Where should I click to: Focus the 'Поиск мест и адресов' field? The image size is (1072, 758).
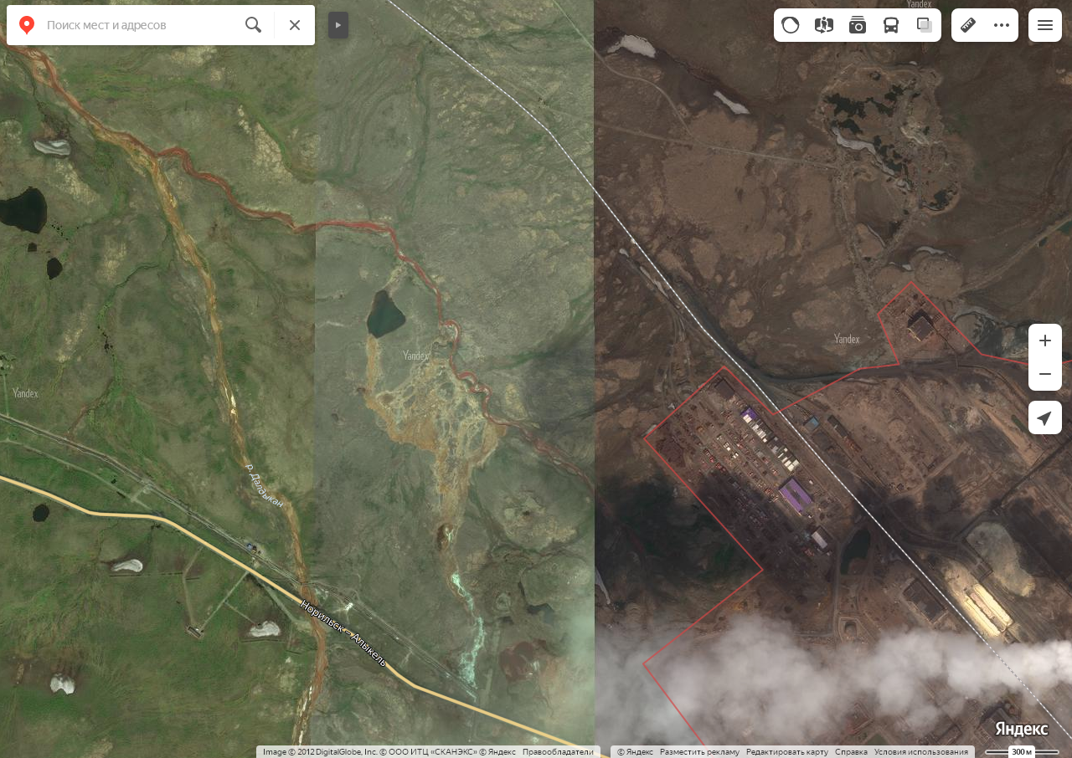click(138, 25)
